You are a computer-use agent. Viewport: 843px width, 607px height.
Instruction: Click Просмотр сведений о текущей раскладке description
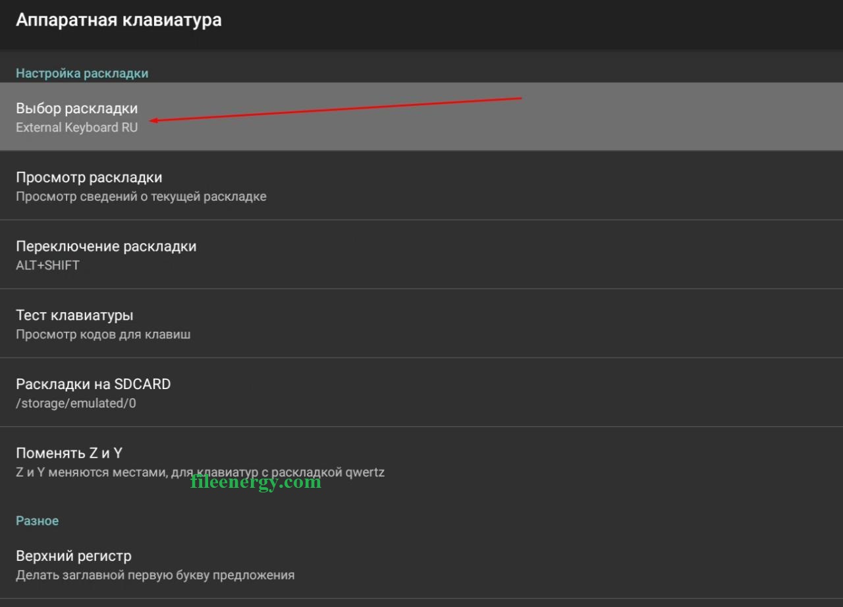141,196
